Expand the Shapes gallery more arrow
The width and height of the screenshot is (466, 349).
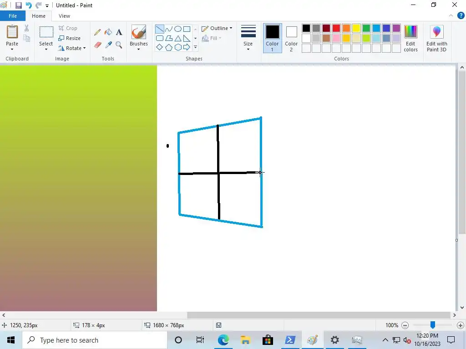[x=195, y=47]
